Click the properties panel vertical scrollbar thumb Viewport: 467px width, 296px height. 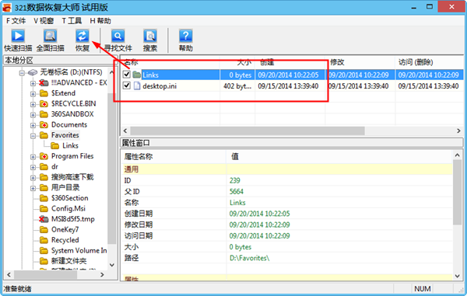457,192
